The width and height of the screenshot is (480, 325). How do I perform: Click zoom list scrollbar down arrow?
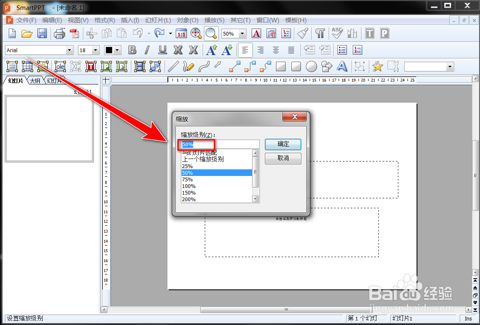(255, 199)
